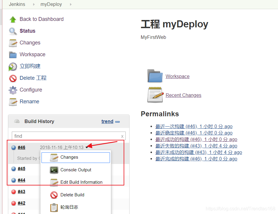The height and width of the screenshot is (214, 278).
Task: Collapse the trend with minus icon
Action: (117, 122)
